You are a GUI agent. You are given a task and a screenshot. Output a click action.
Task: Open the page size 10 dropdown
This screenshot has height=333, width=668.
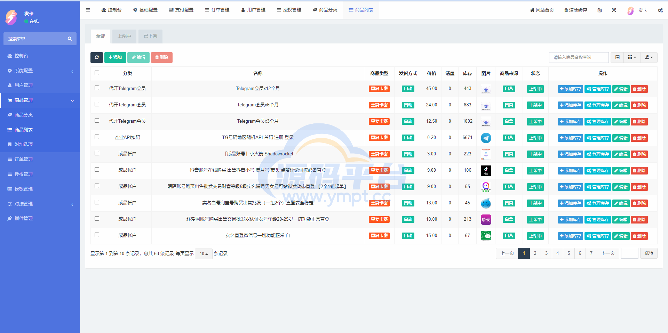204,254
